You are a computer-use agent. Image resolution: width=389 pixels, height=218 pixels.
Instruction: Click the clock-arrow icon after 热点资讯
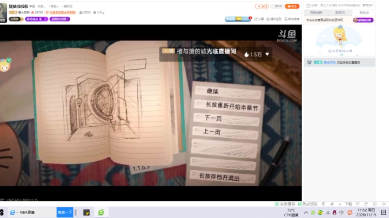[x=323, y=204]
